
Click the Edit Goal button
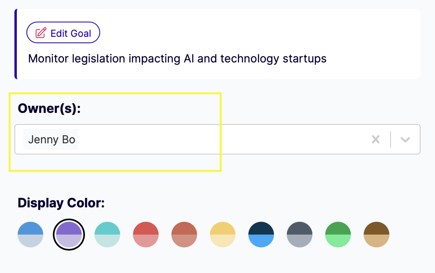(63, 33)
